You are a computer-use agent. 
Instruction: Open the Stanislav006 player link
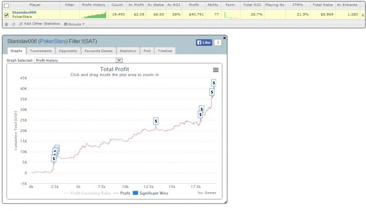[x=24, y=13]
